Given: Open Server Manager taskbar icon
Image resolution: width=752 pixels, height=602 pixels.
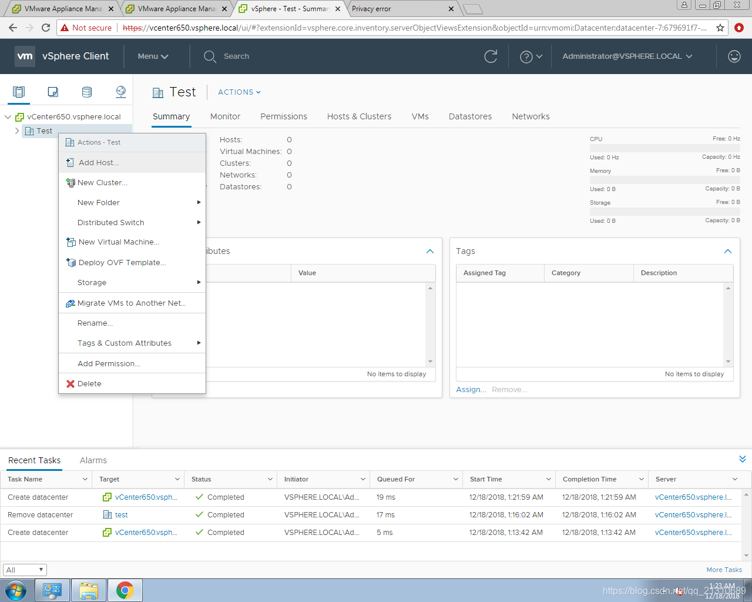Looking at the screenshot, I should tap(52, 590).
